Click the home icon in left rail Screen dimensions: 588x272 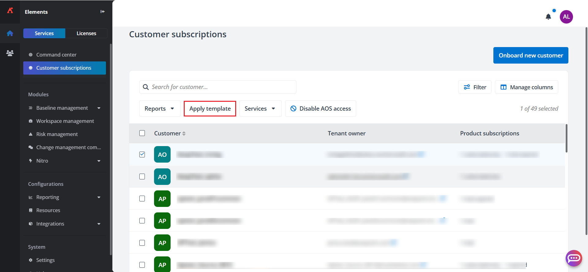(10, 33)
